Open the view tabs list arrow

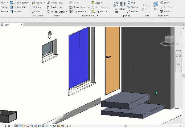[x=183, y=25]
